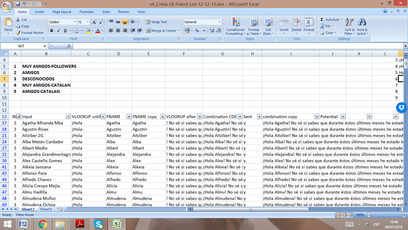The width and height of the screenshot is (408, 230).
Task: Open Conditional Formatting menu
Action: tap(235, 28)
